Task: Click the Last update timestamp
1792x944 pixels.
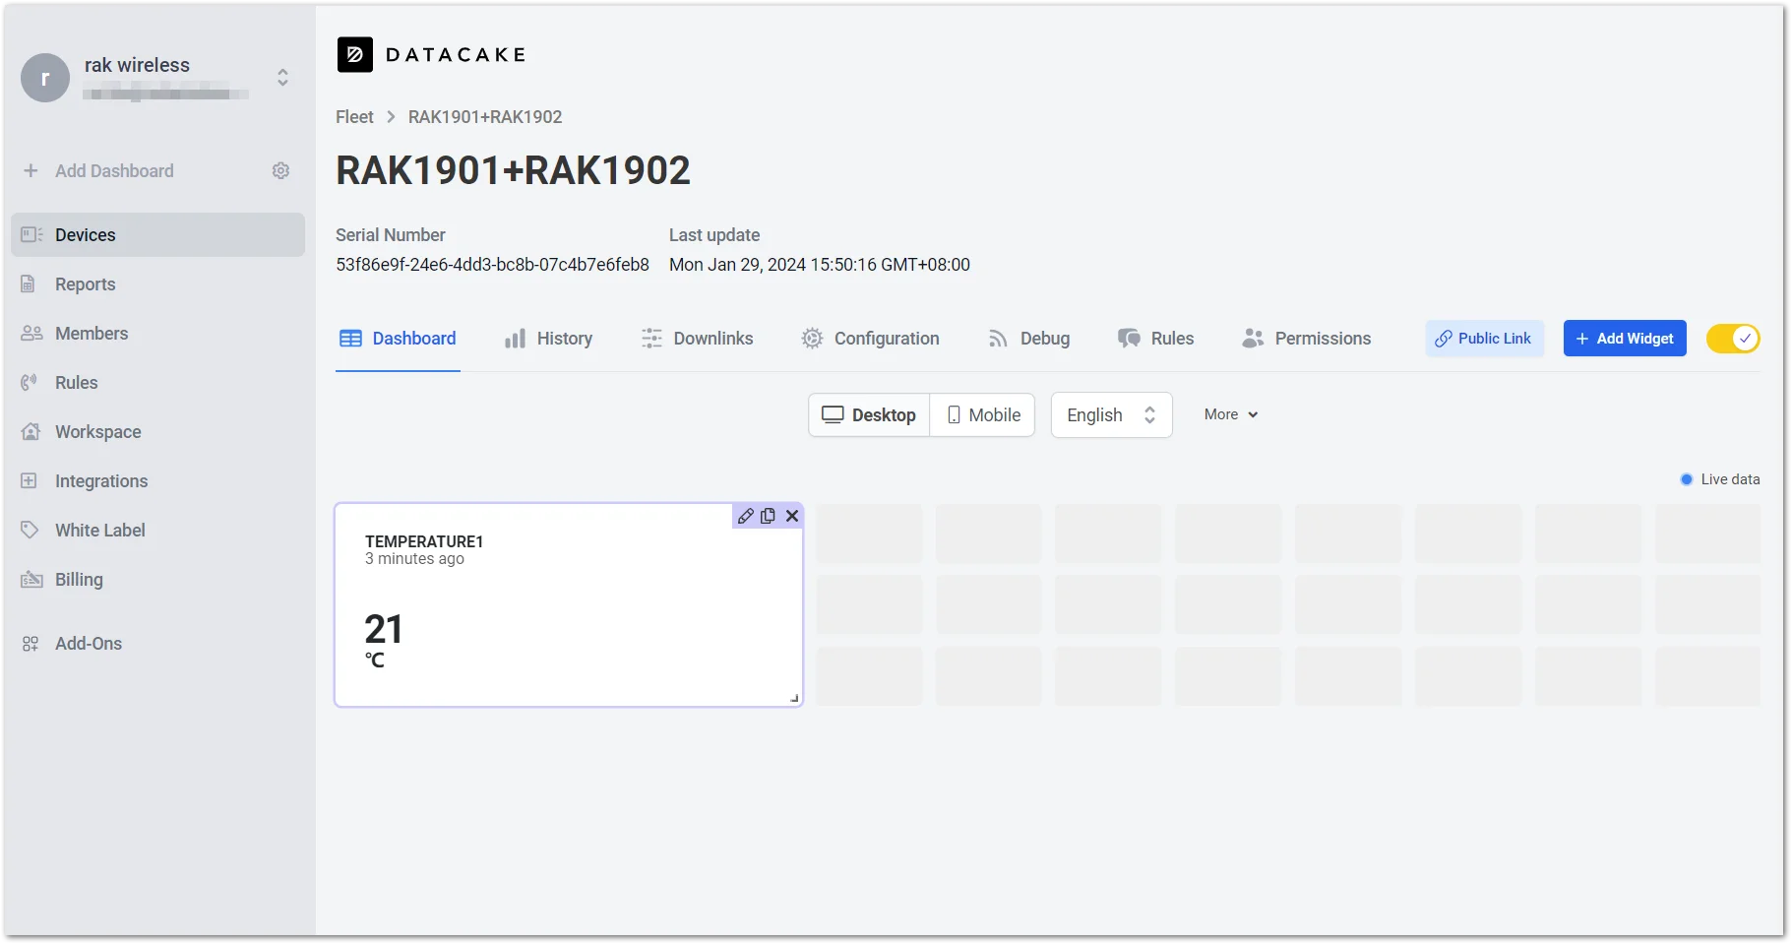Action: click(x=820, y=265)
